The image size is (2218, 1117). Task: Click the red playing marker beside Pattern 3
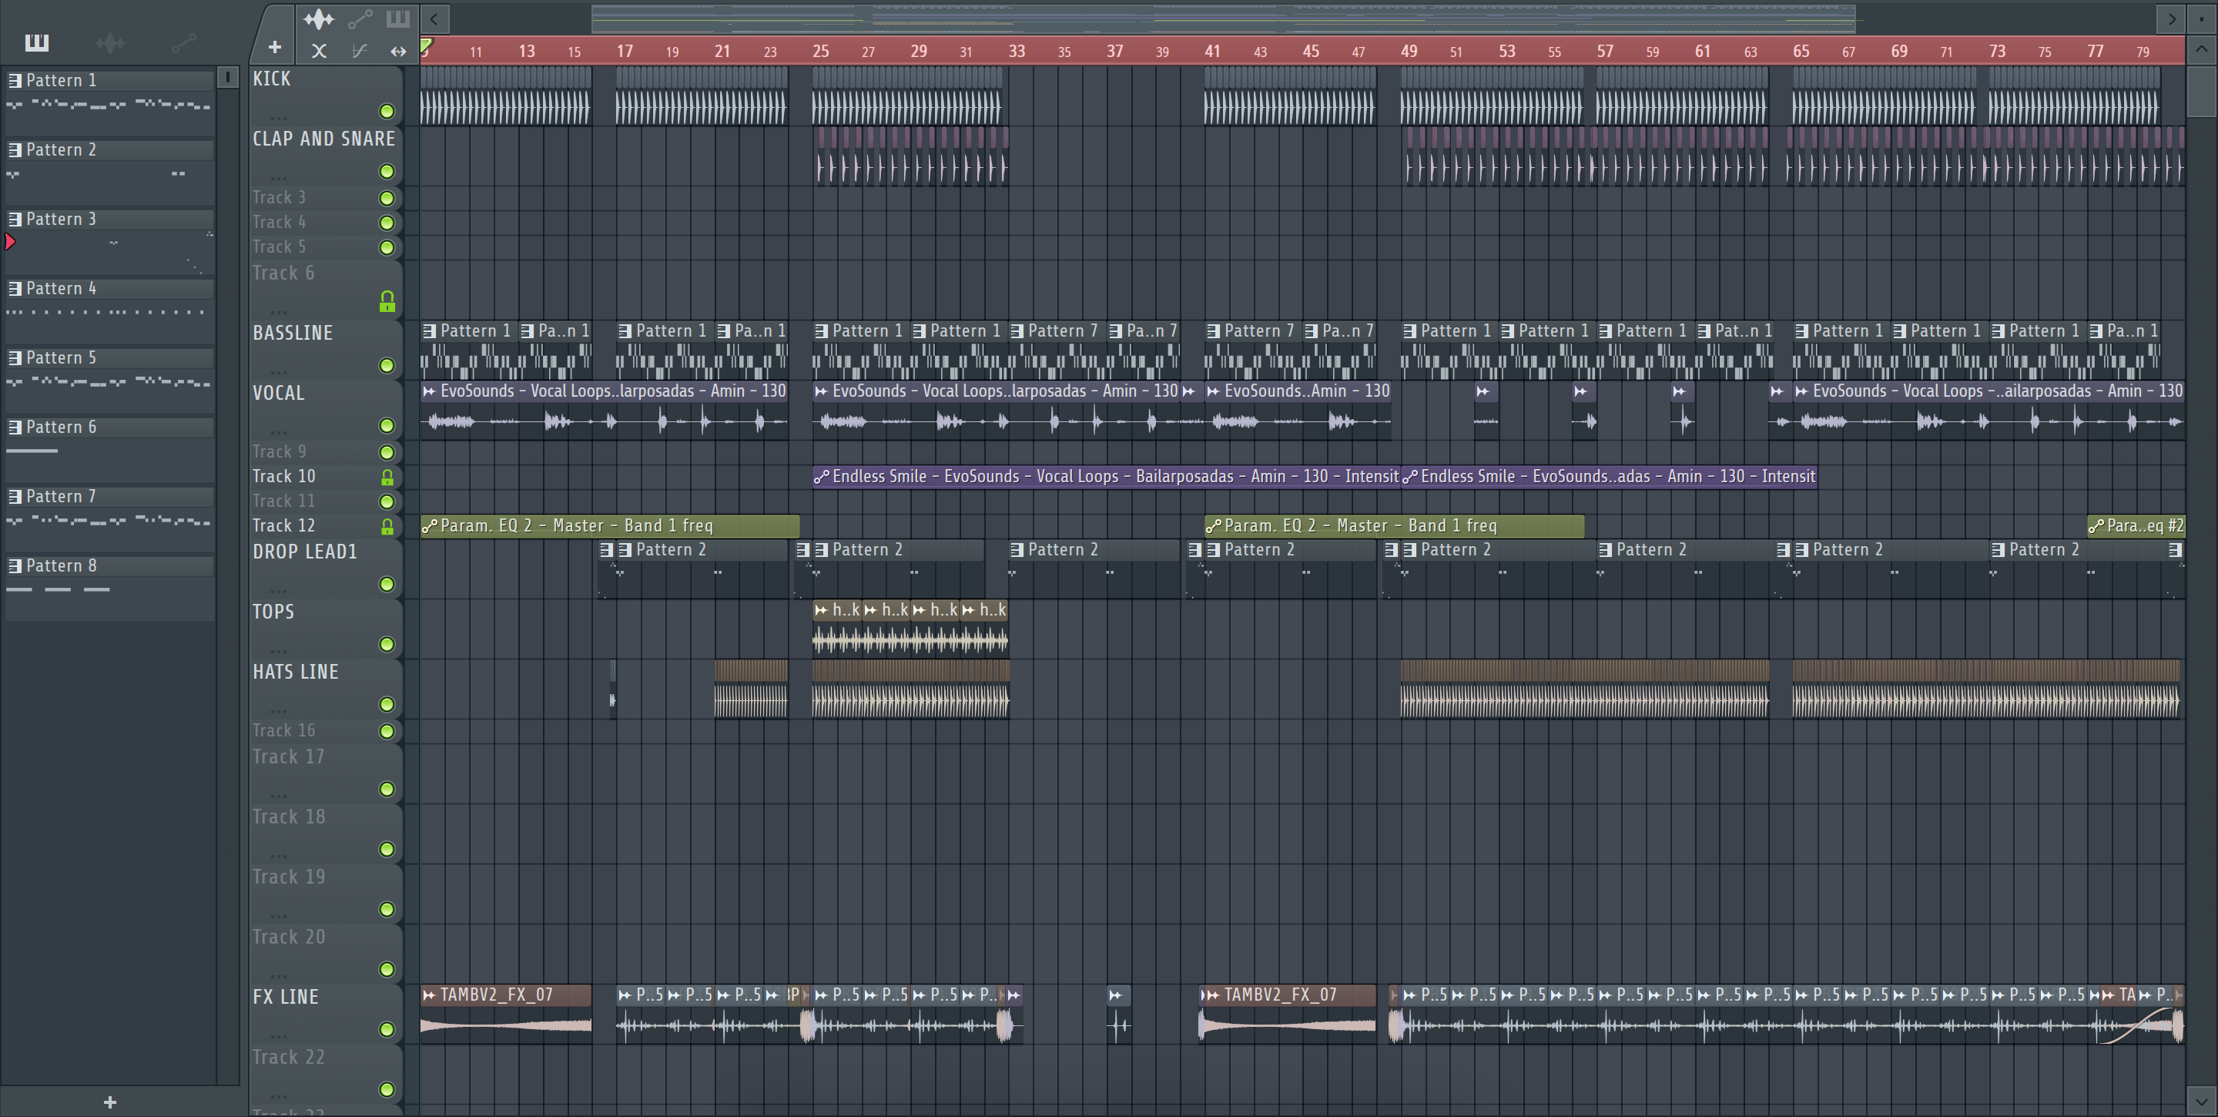[10, 242]
